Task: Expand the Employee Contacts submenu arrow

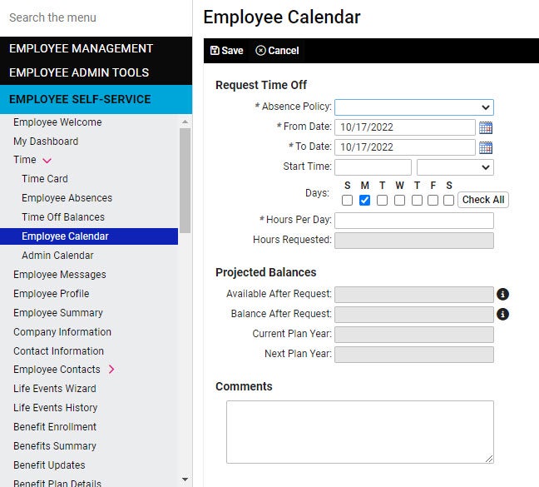Action: point(111,370)
